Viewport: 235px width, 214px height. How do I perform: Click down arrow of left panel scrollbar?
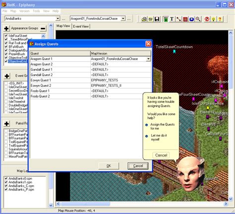tap(51, 206)
